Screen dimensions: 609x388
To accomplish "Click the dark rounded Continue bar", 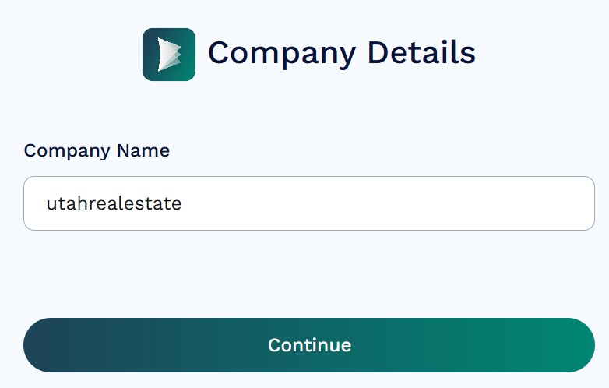I will (x=309, y=345).
